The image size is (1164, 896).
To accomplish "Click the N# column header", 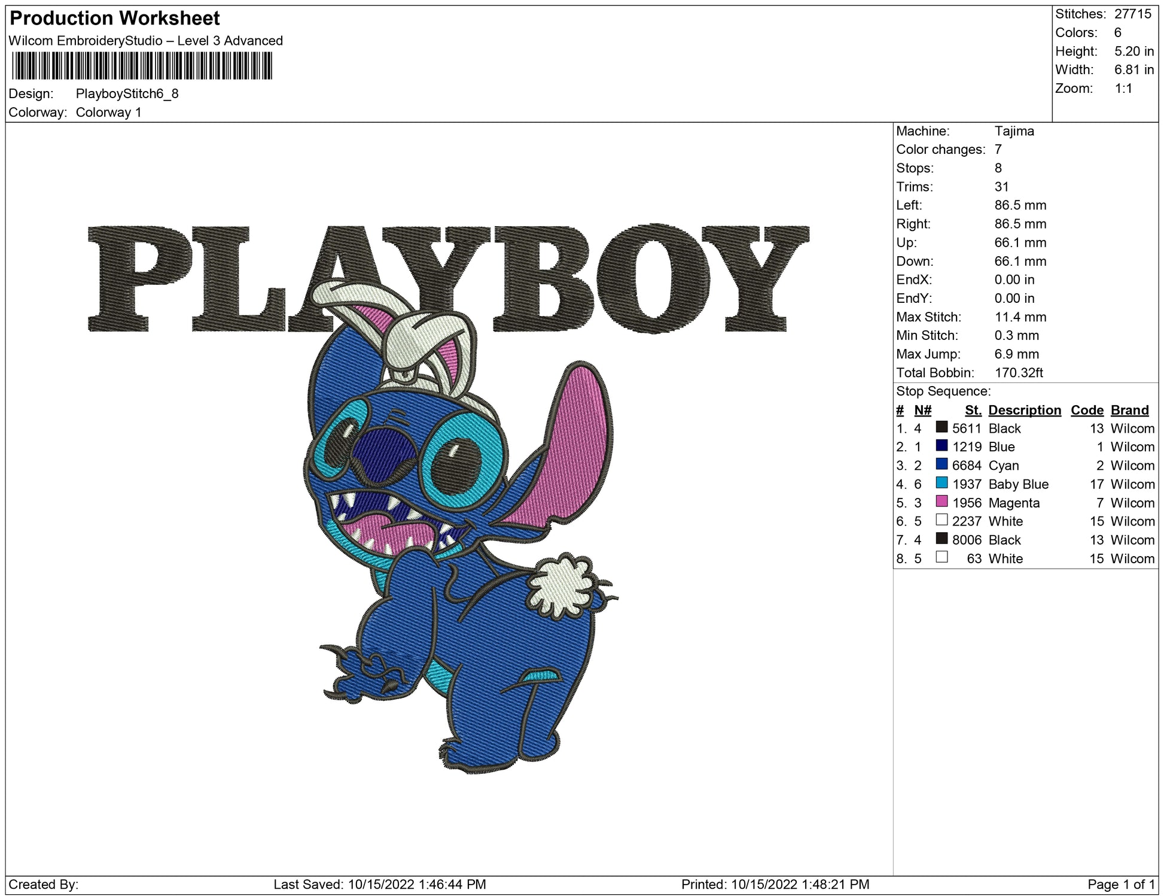I will pos(922,410).
